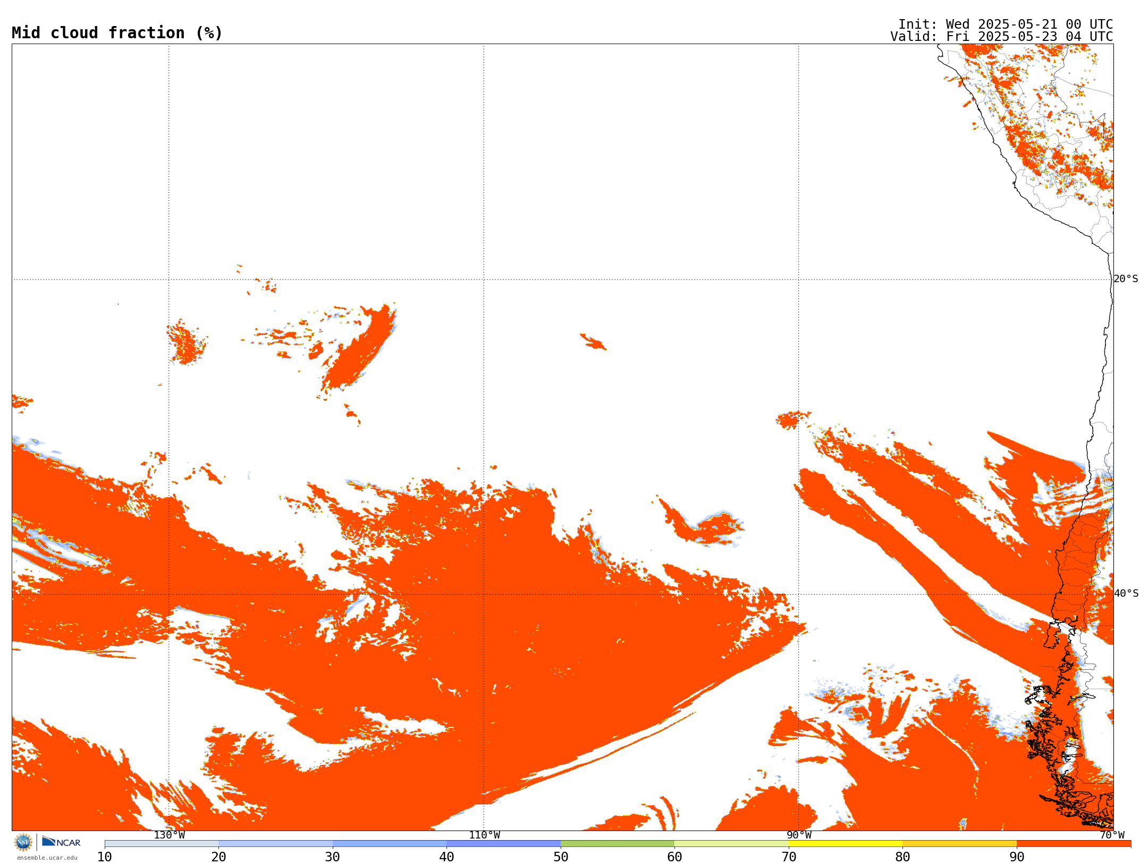The width and height of the screenshot is (1148, 864).
Task: Click colorbar tick label 80
Action: [x=902, y=857]
